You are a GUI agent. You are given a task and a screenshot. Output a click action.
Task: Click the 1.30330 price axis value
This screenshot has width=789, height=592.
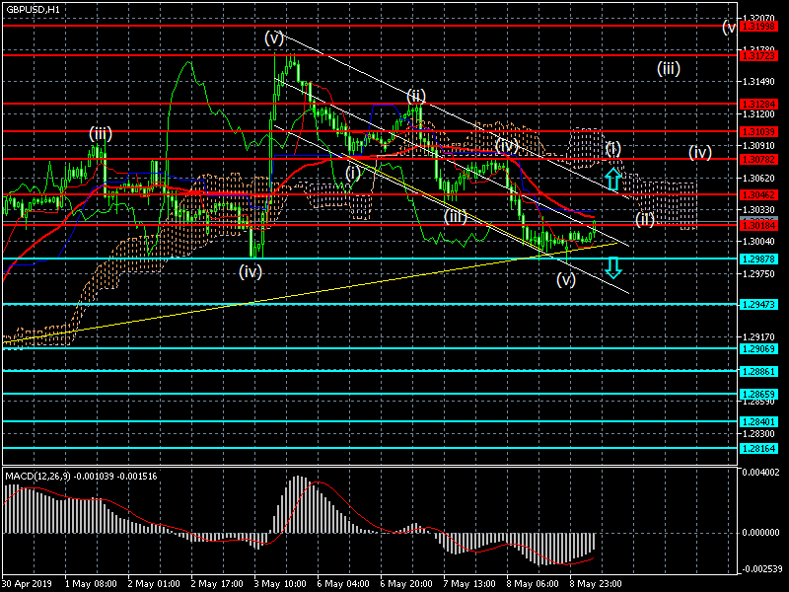758,209
